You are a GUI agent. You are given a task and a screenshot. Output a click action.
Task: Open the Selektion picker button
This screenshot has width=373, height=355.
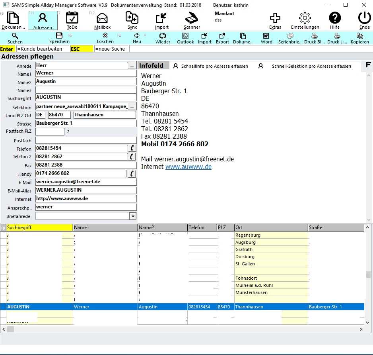pyautogui.click(x=132, y=106)
